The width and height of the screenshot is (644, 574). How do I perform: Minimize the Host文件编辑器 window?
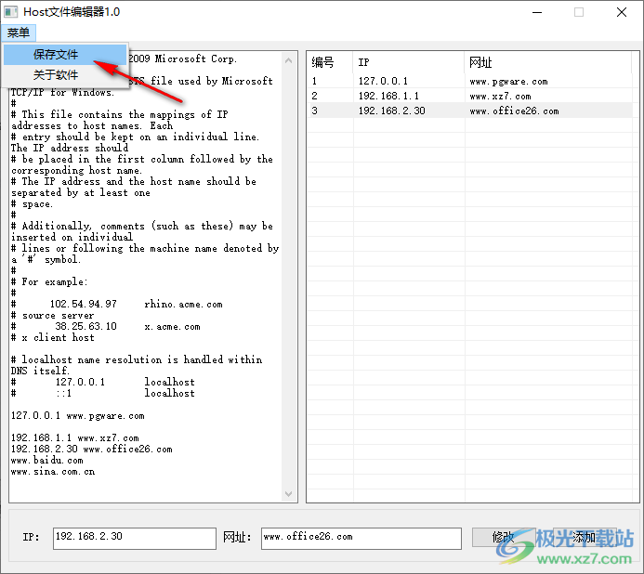(x=537, y=12)
